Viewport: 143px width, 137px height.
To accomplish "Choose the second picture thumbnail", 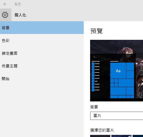I will coord(121,136).
